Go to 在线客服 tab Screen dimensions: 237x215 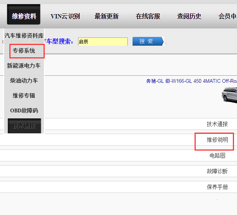(x=148, y=16)
